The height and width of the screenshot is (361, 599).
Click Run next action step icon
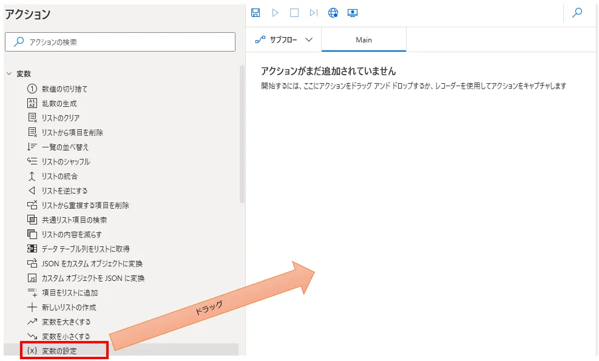tap(313, 13)
